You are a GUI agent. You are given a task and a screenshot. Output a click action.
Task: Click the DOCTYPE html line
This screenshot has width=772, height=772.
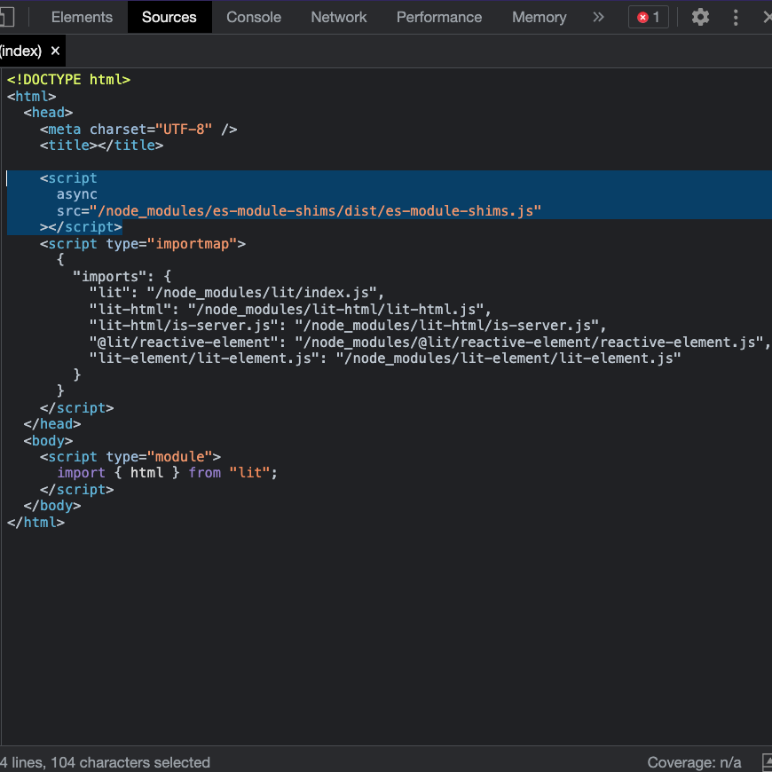68,80
